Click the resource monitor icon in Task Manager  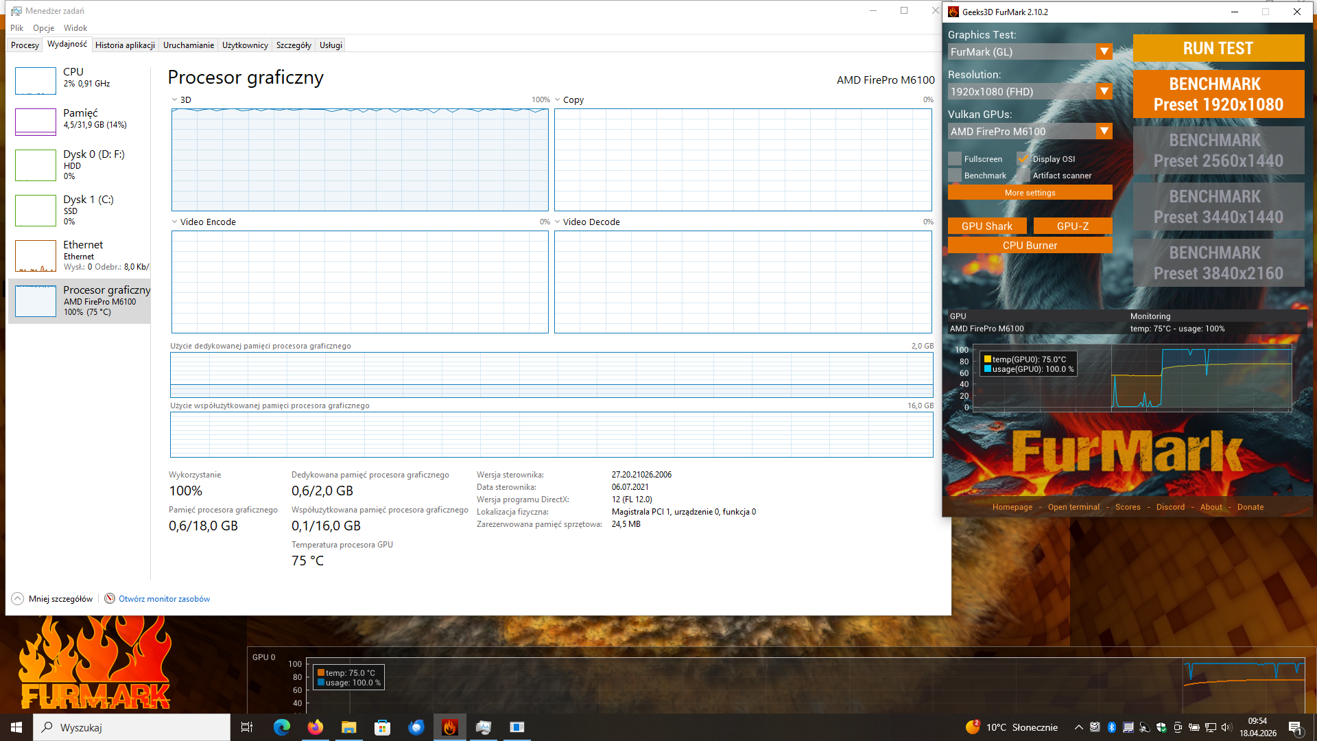pyautogui.click(x=110, y=598)
